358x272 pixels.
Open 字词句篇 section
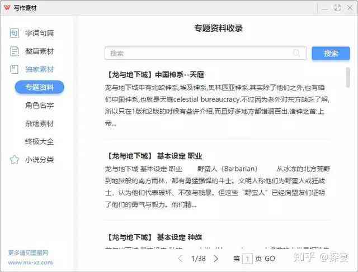click(40, 33)
